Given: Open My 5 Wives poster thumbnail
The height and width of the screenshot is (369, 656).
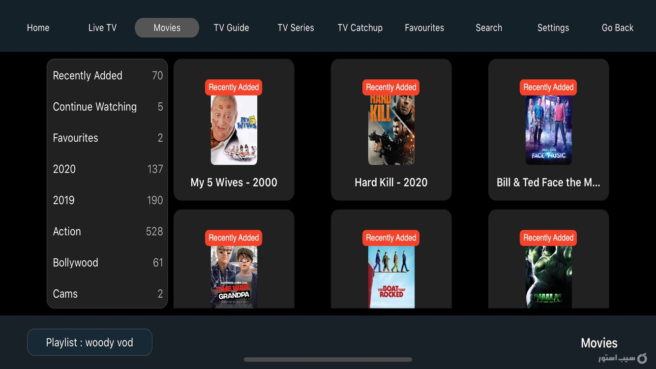Looking at the screenshot, I should tap(234, 130).
